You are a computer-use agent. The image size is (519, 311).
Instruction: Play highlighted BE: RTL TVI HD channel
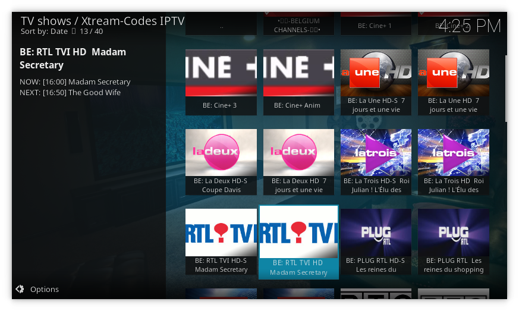click(298, 242)
